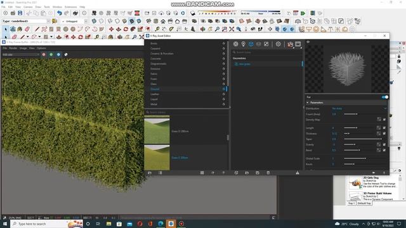Select the Rotate tool
Image resolution: width=406 pixels, height=228 pixels.
tap(126, 29)
